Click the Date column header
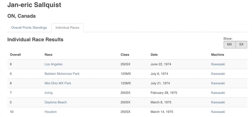This screenshot has width=252, height=117. click(x=154, y=55)
